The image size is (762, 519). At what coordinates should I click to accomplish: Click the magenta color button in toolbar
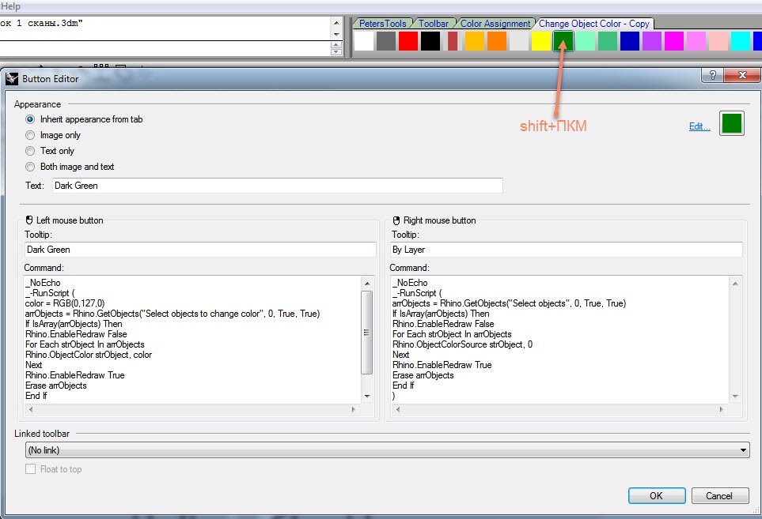pos(674,41)
